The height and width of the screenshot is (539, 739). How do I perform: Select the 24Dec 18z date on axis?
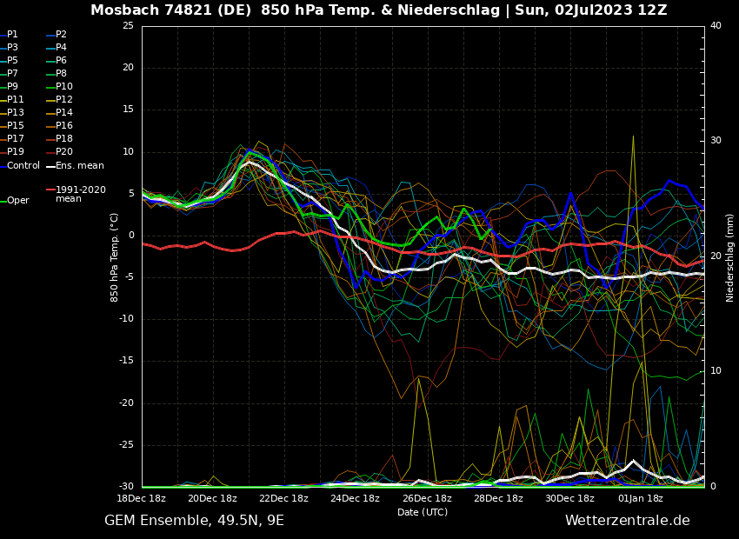355,499
